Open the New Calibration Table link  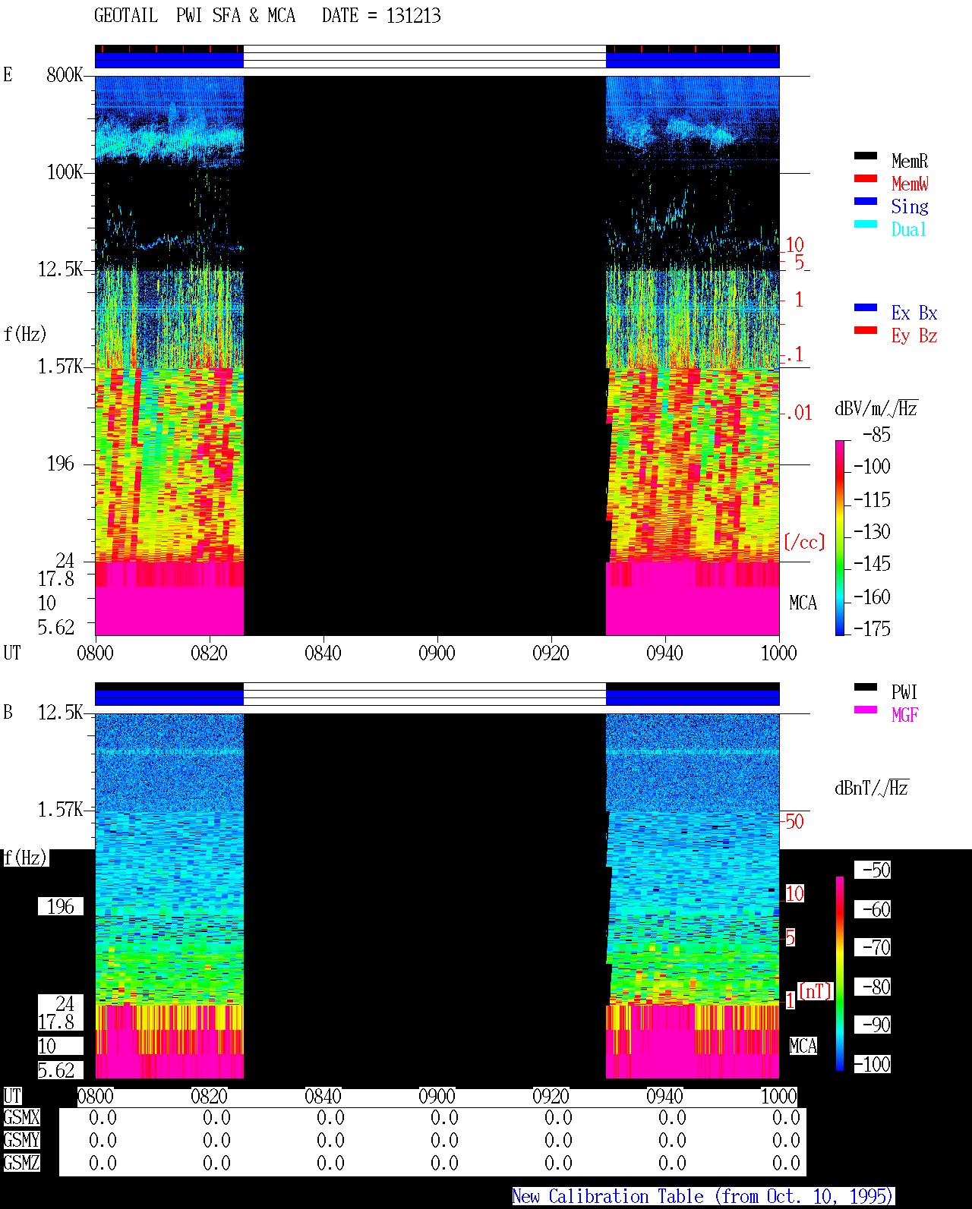703,1197
